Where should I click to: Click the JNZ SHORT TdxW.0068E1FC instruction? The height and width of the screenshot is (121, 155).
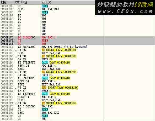pos(60,88)
